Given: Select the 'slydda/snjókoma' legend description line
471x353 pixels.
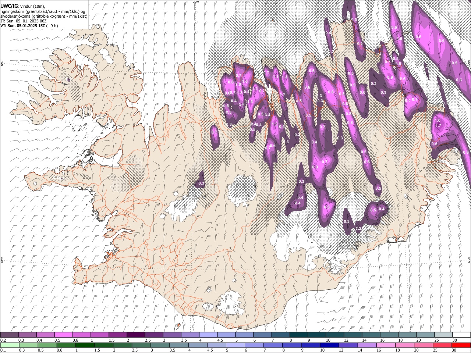Looking at the screenshot, I should pos(44,16).
